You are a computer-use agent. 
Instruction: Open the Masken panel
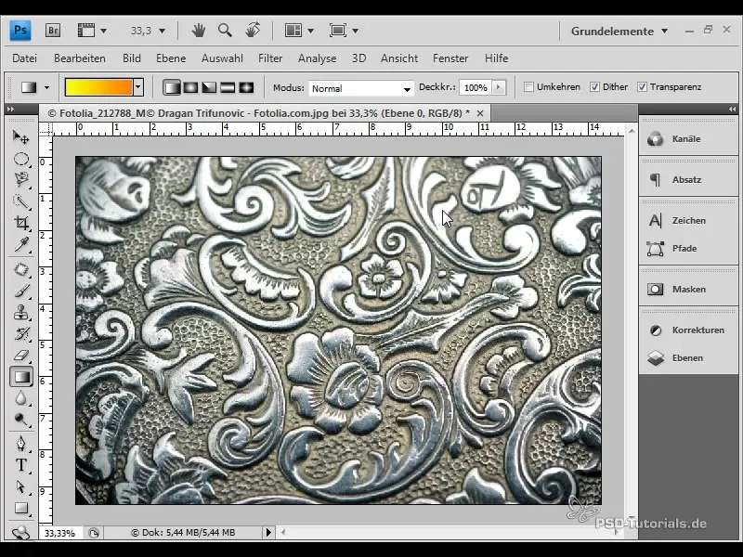(x=688, y=289)
